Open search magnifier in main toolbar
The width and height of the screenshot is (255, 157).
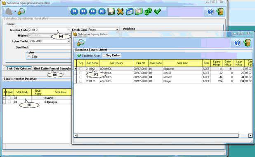point(21,12)
